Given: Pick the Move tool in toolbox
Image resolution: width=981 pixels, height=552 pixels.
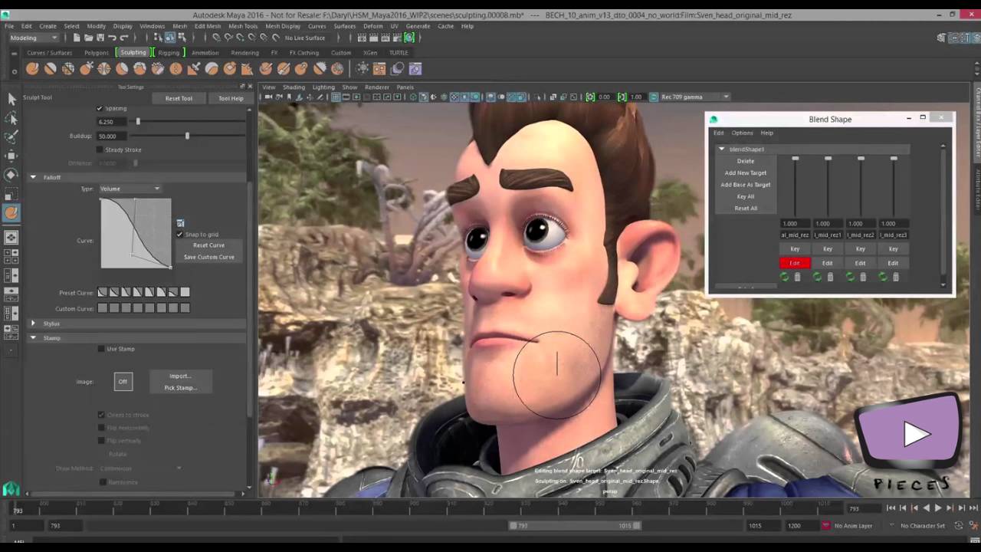Looking at the screenshot, I should (x=11, y=156).
